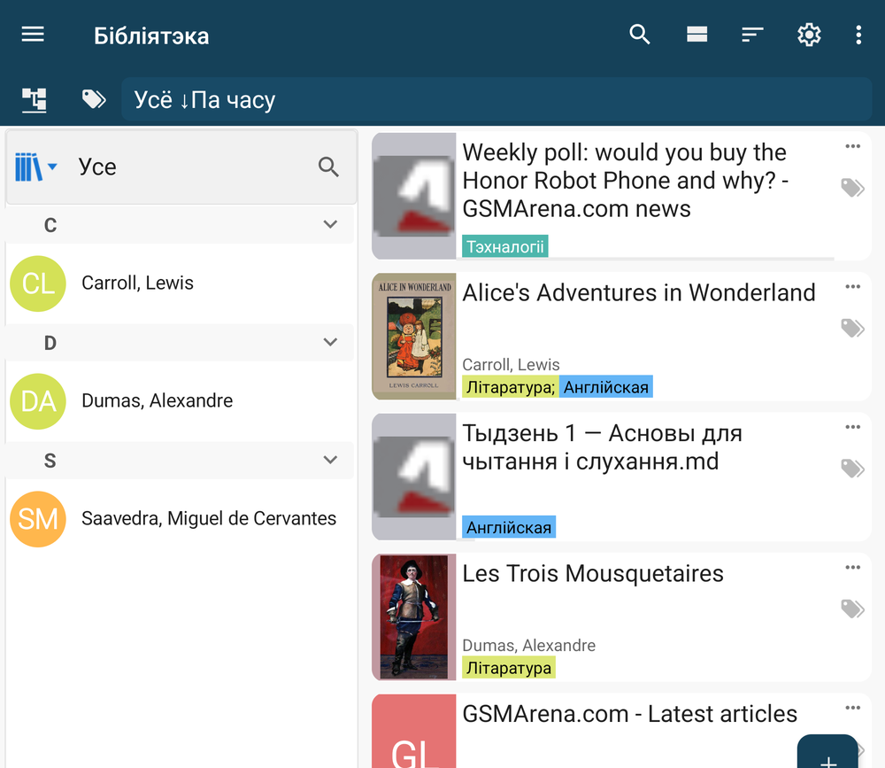
Task: Open 'Тыдзень 1 — Асновы для чытання' title
Action: 602,447
